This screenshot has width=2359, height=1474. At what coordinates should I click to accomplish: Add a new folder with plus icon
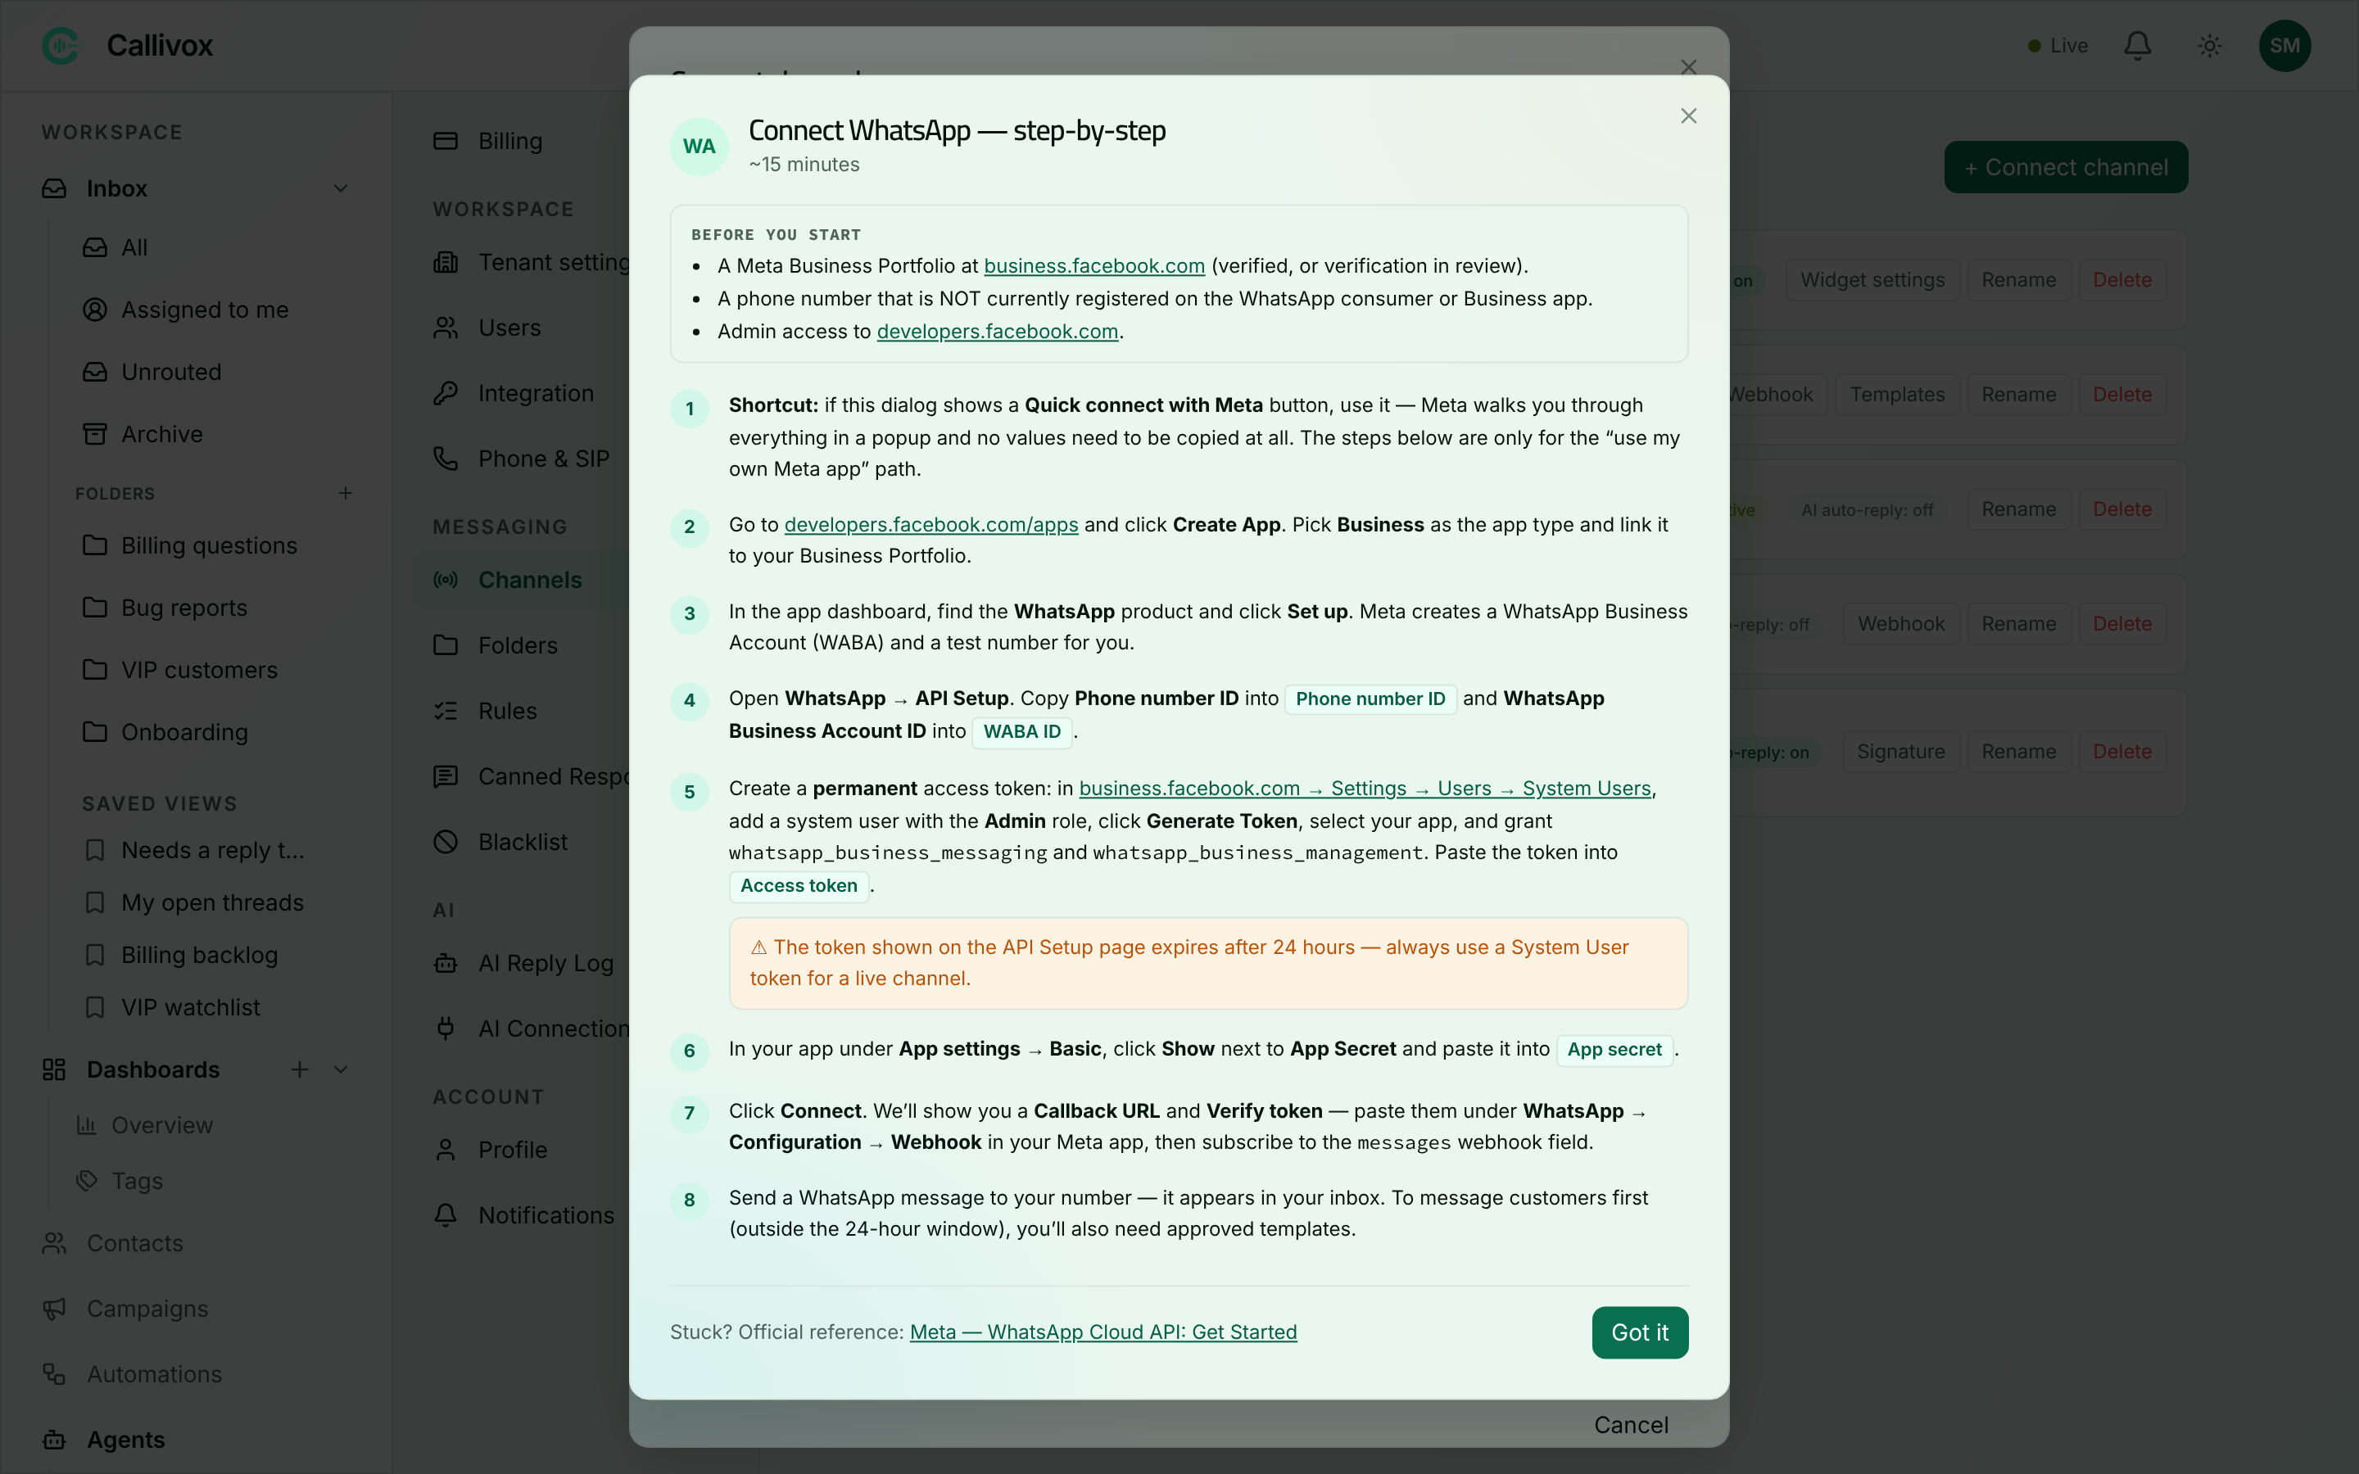(x=345, y=493)
